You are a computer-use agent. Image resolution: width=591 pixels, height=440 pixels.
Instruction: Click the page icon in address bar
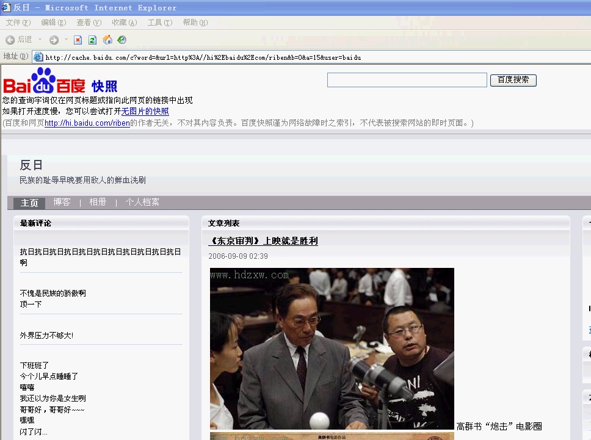point(38,57)
